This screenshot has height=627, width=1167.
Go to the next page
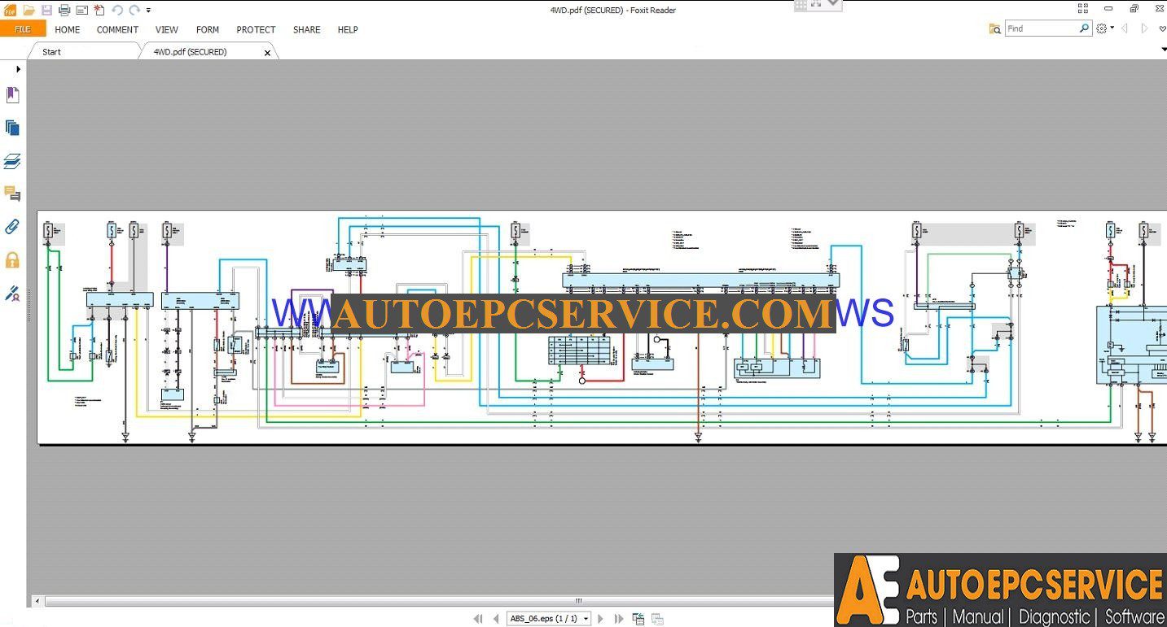[x=601, y=619]
